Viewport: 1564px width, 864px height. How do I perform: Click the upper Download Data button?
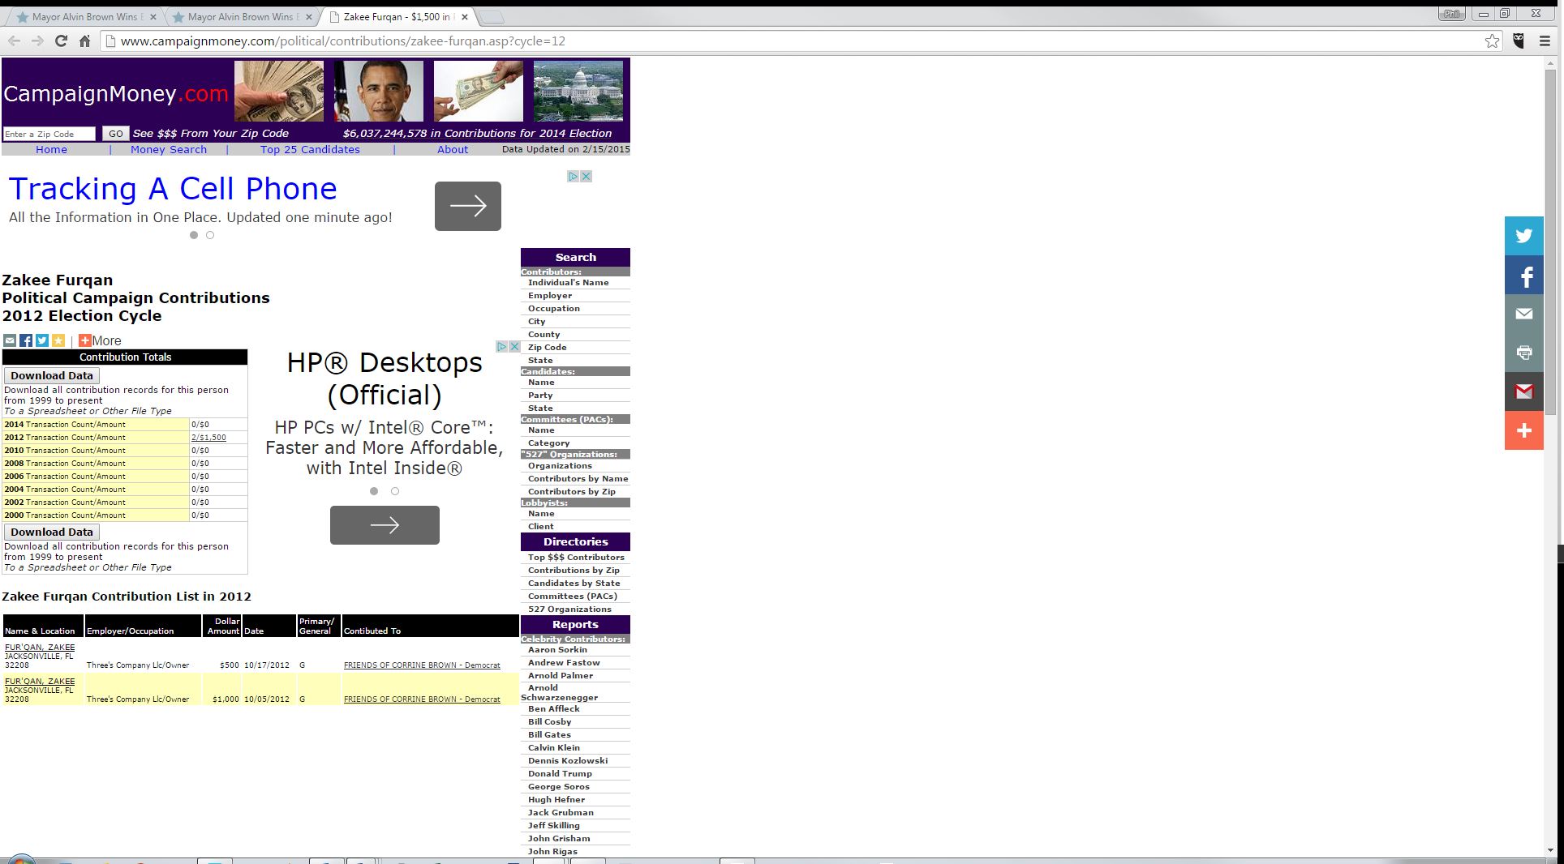click(52, 376)
